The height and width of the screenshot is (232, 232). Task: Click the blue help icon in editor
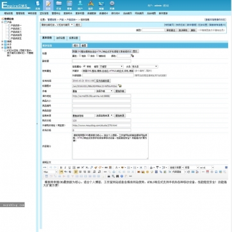click(x=122, y=176)
